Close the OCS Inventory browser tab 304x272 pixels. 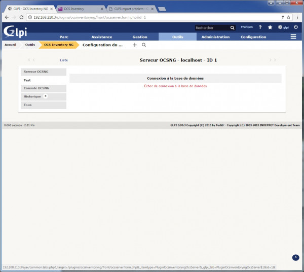coord(102,9)
